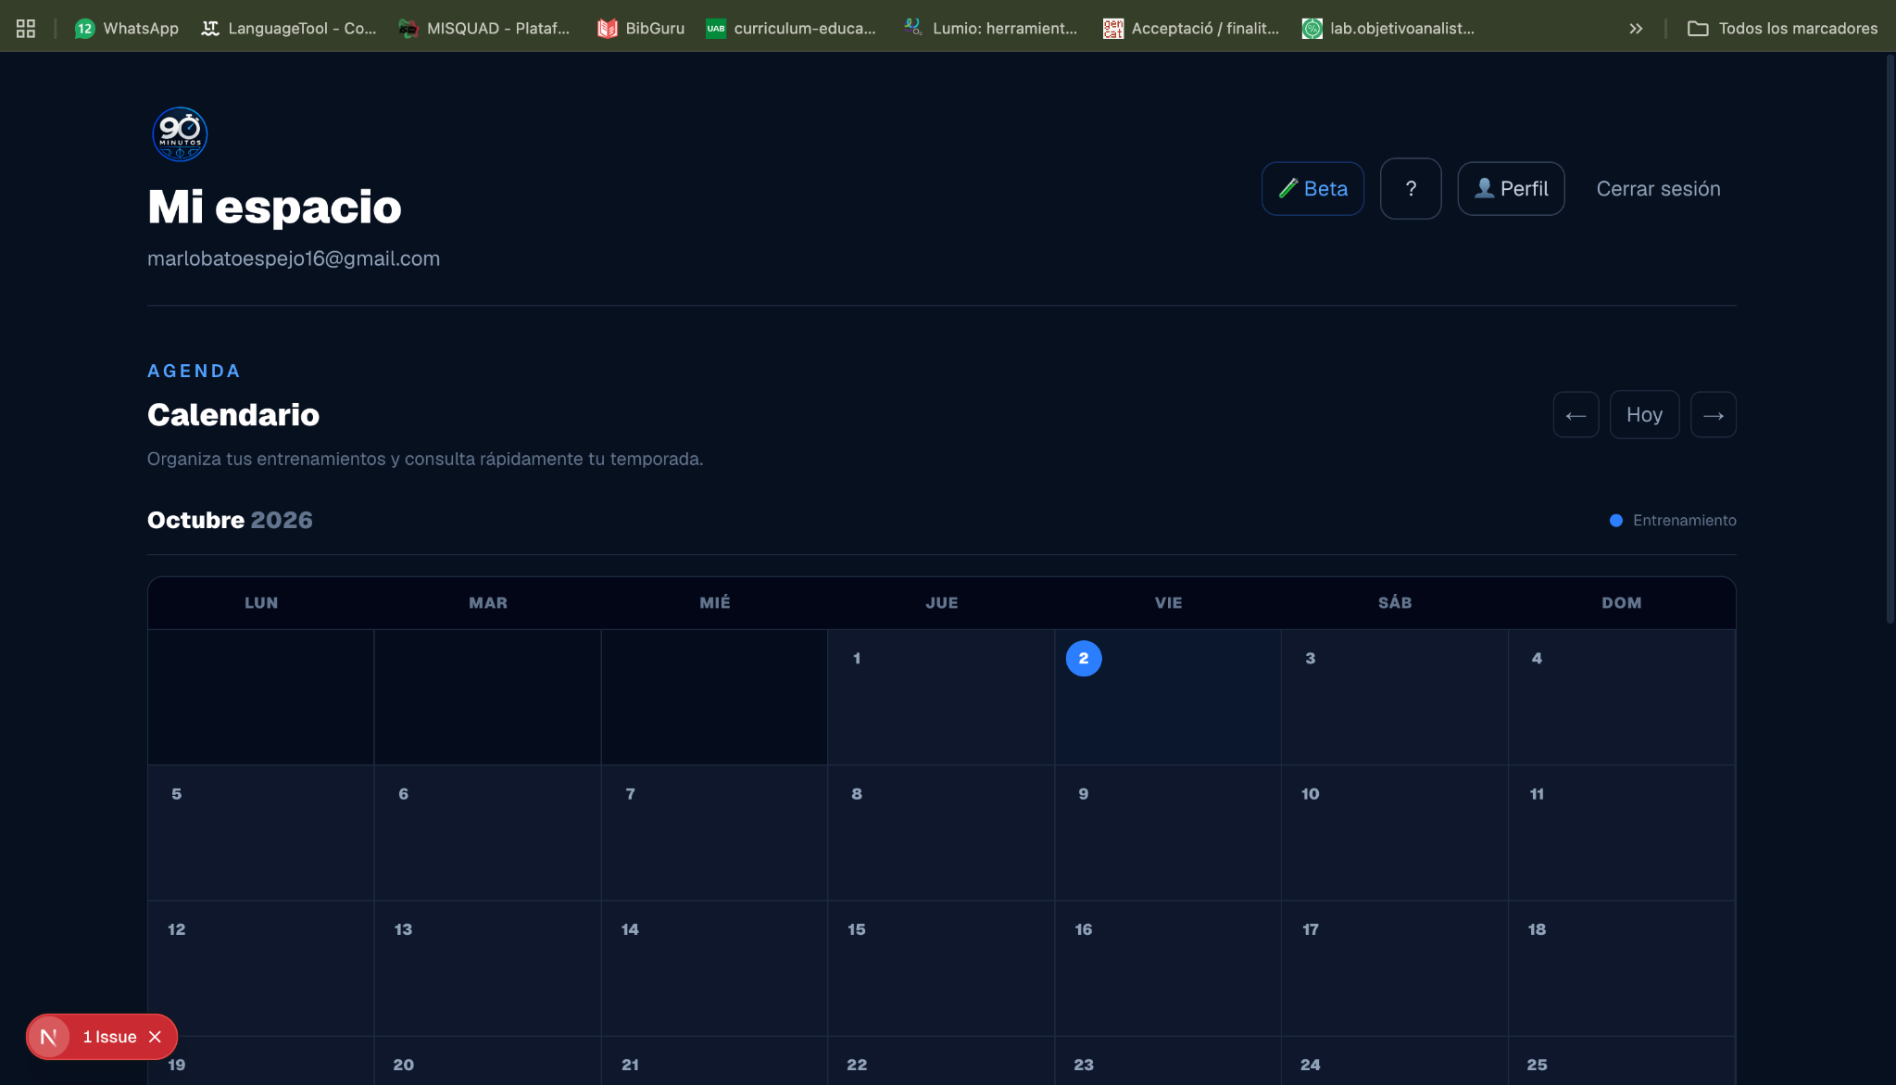Select October 12 in the calendar

point(260,968)
